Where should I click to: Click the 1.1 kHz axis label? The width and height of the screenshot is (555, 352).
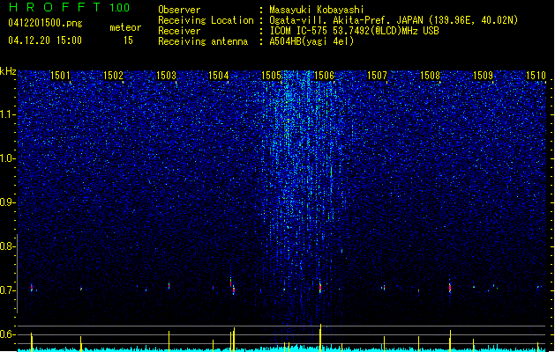coord(8,114)
